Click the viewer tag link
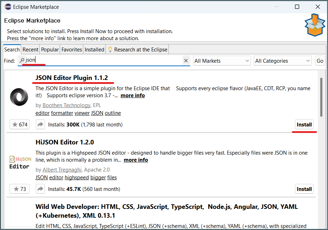The image size is (328, 230). click(82, 113)
